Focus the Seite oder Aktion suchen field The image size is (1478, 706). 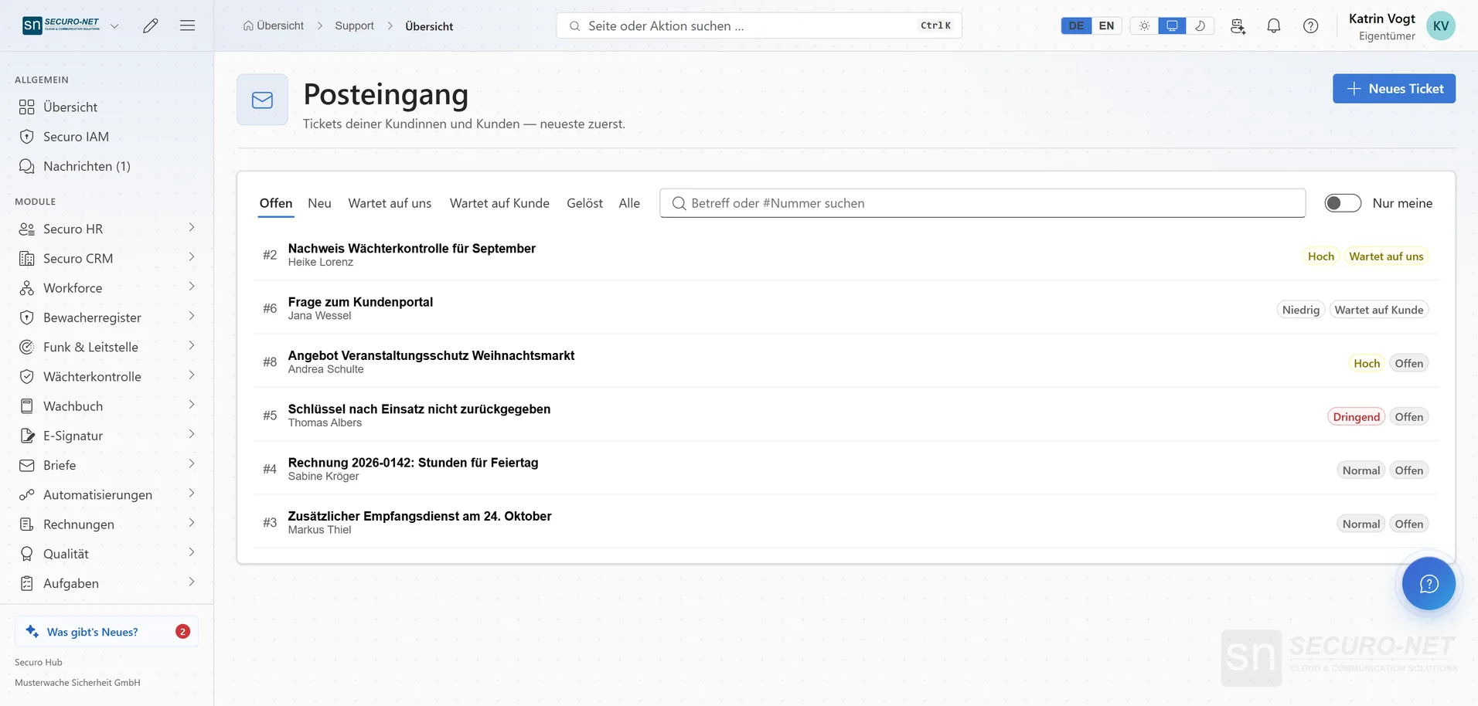tap(759, 25)
